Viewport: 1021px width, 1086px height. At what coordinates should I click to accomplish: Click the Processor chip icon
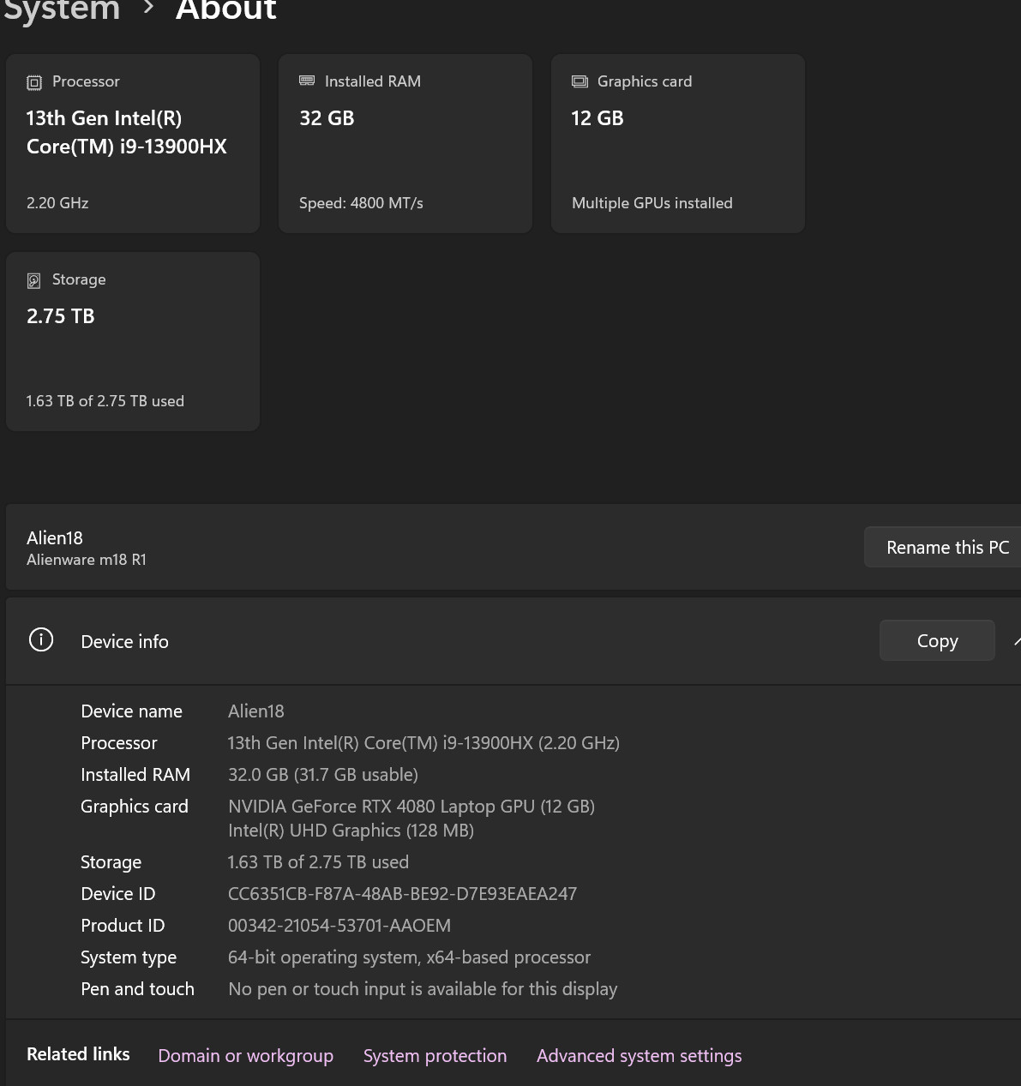click(34, 82)
